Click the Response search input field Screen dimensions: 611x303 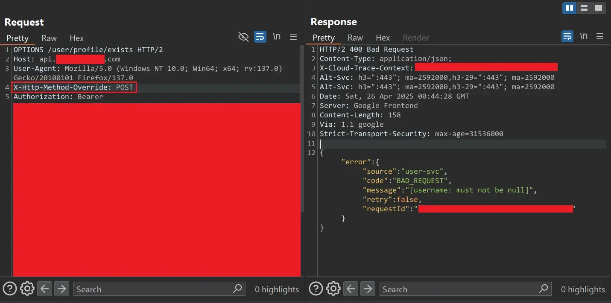click(x=459, y=289)
